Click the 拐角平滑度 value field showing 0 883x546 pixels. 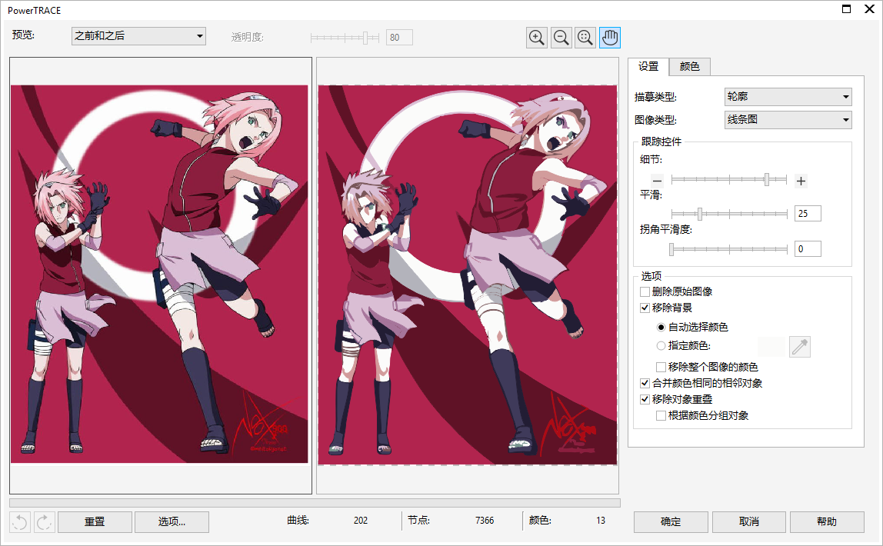(808, 249)
